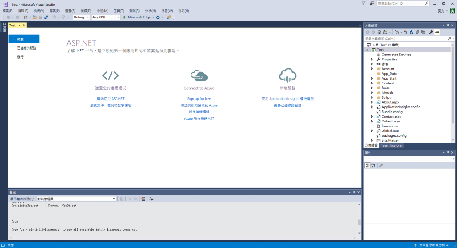Click the Home icon in Solution Explorer
The height and width of the screenshot is (248, 457).
click(379, 32)
